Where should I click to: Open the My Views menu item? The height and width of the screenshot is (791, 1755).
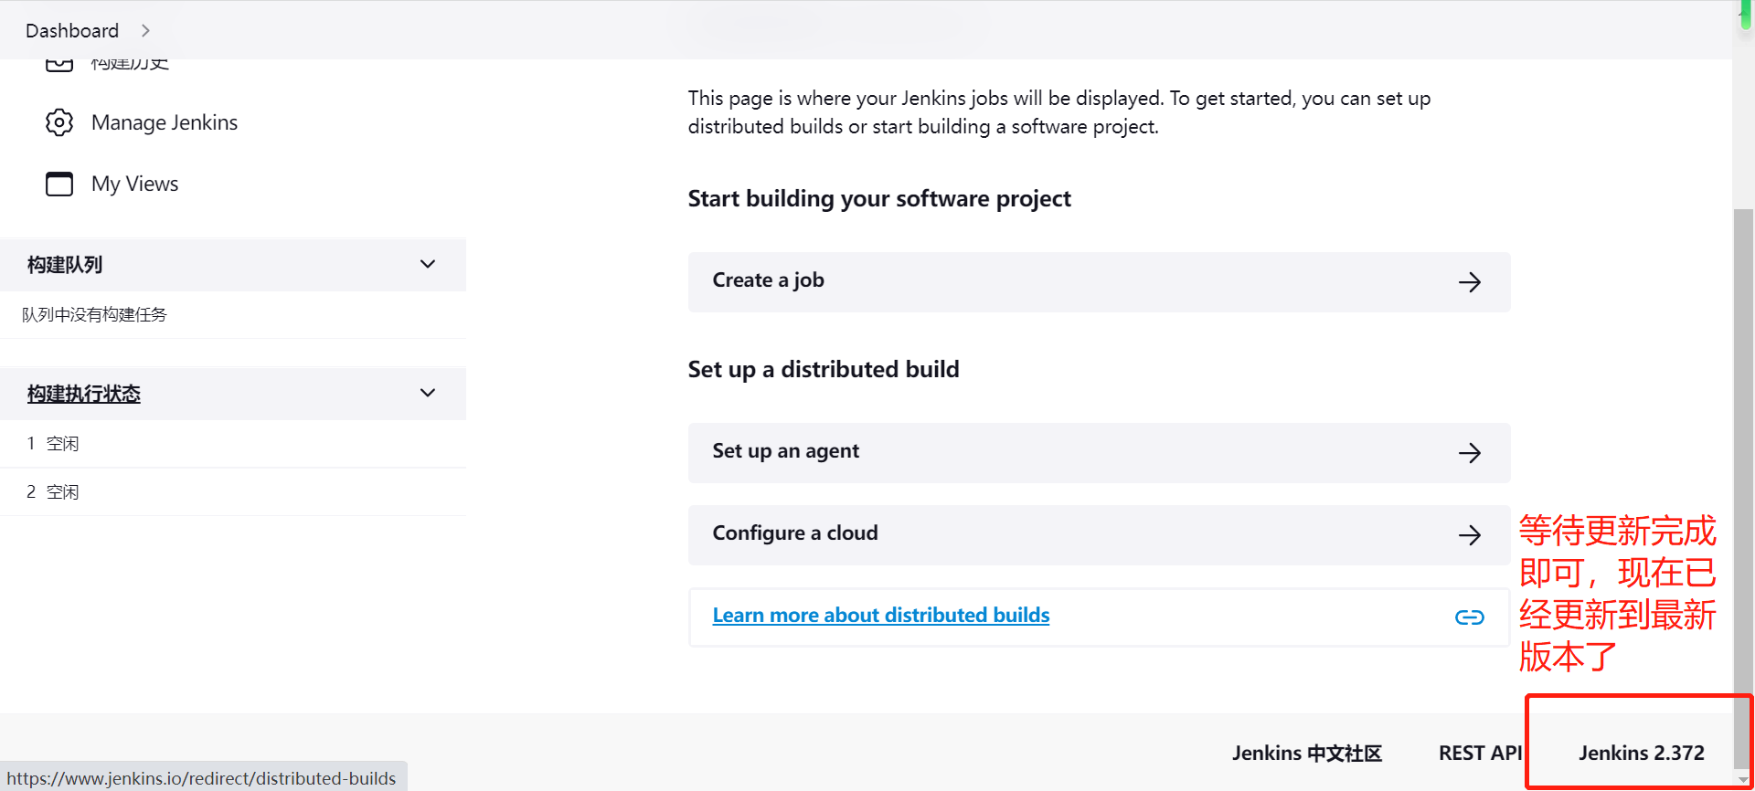click(134, 184)
